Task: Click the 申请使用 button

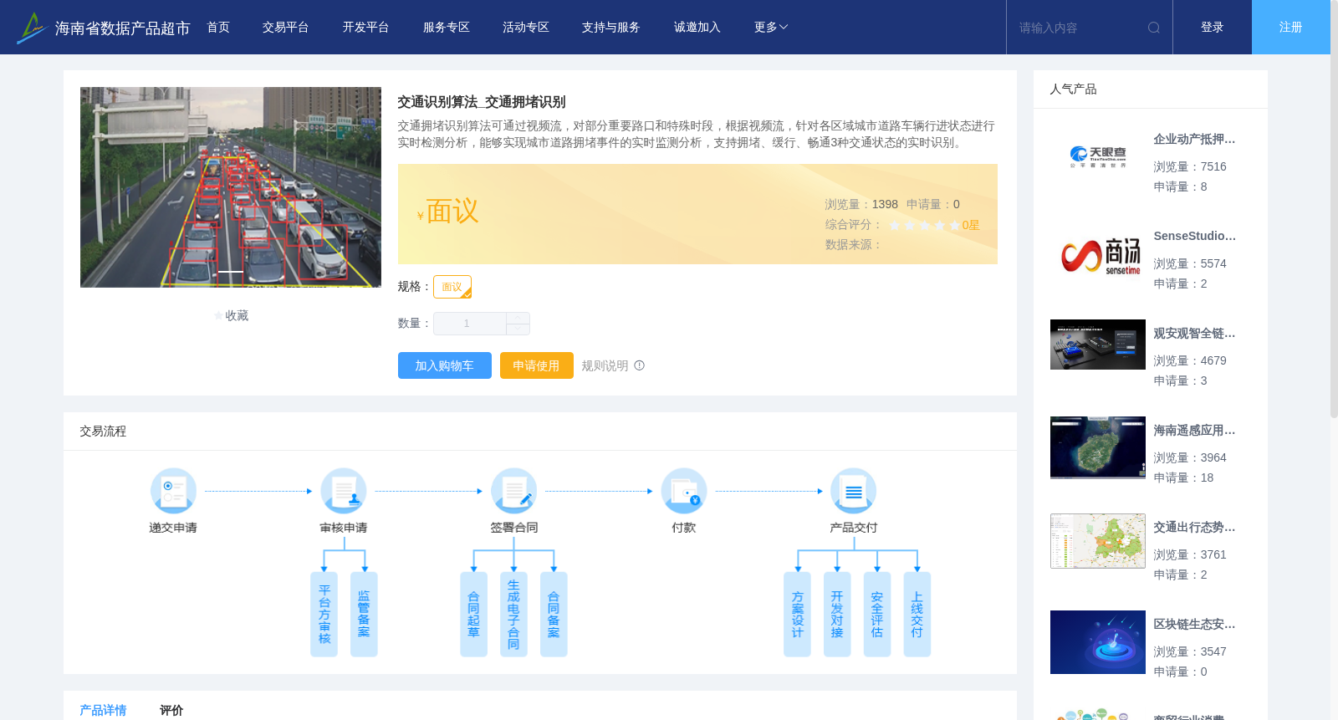Action: coord(537,365)
